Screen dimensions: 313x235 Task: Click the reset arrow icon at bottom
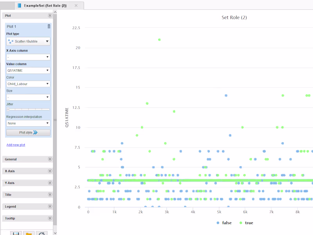coord(42,233)
